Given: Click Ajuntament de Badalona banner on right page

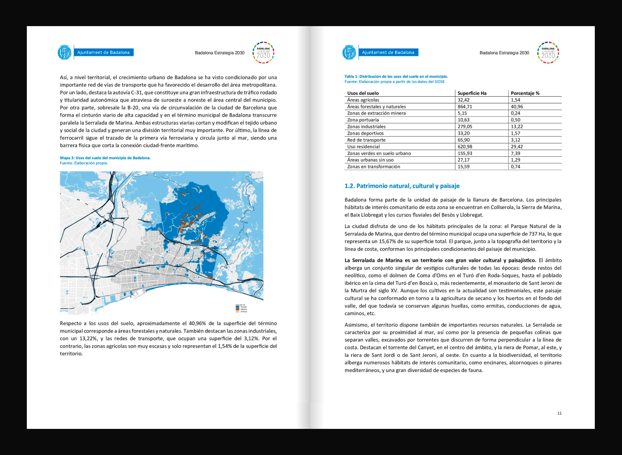Looking at the screenshot, I should coord(388,53).
